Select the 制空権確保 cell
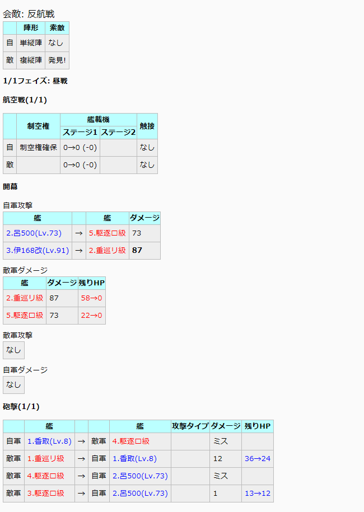Image resolution: width=364 pixels, height=512 pixels. click(x=38, y=148)
